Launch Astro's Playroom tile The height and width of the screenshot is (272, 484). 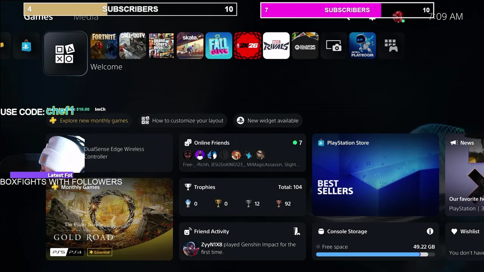[x=363, y=46]
